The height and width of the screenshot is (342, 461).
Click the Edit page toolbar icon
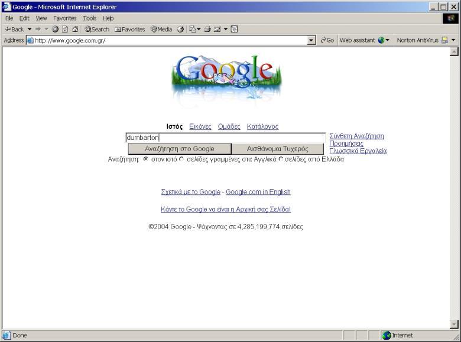(x=217, y=30)
